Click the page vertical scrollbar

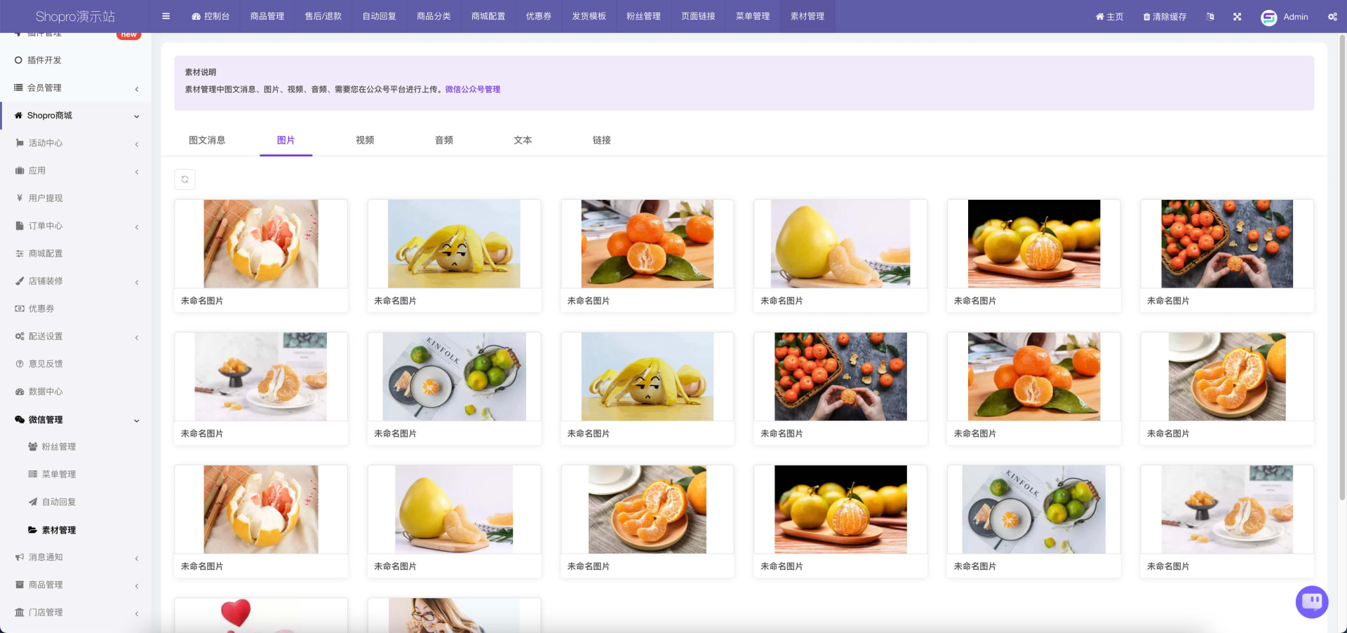pyautogui.click(x=1342, y=266)
